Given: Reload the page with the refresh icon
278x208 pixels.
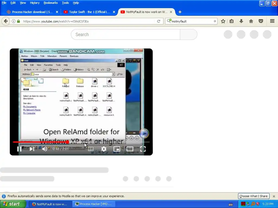Looking at the screenshot, I should [159, 21].
